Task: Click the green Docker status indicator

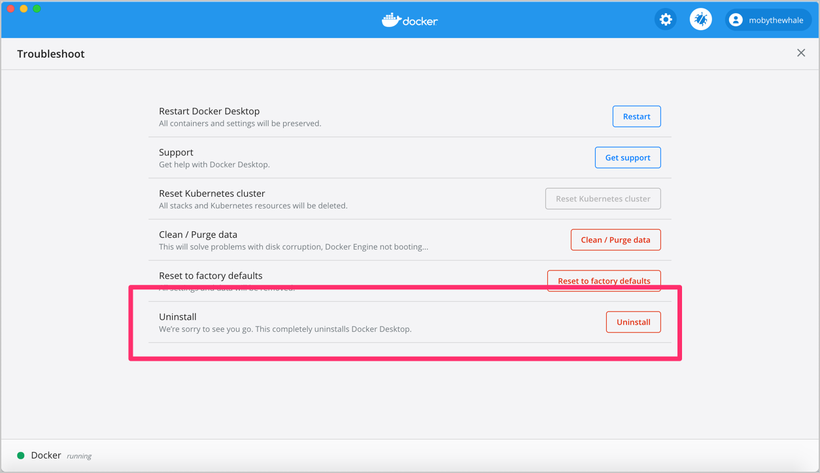Action: [x=21, y=455]
